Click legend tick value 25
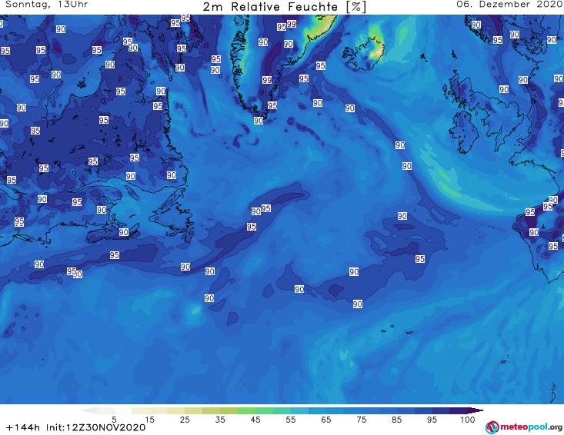564x435 pixels. tap(185, 420)
